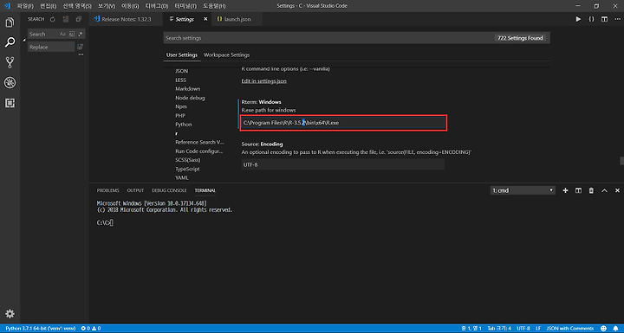Open the 이동(G) menu
The image size is (624, 333).
click(x=130, y=6)
